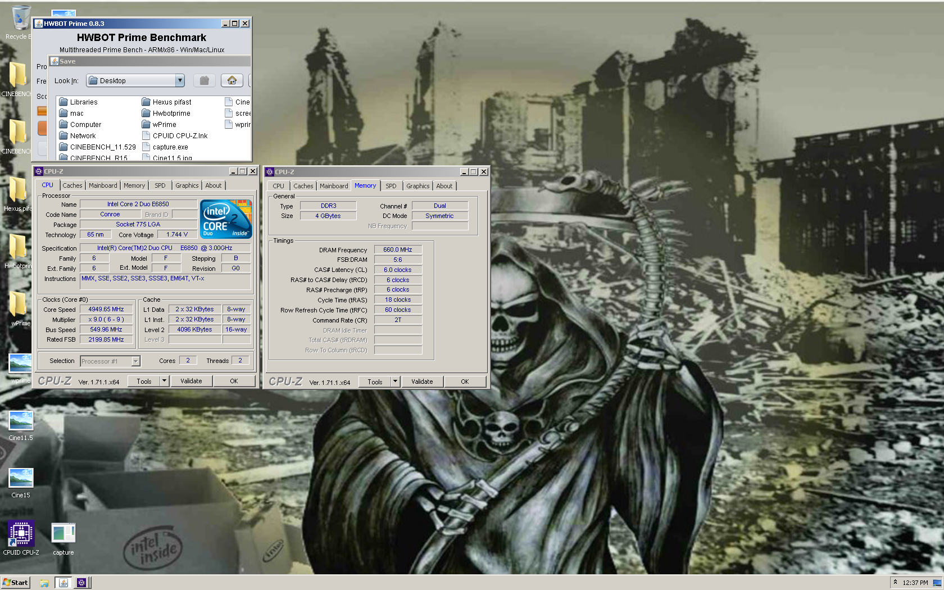Switch to CPU-Z taskbar item
Screen dimensions: 944x590
tap(81, 583)
